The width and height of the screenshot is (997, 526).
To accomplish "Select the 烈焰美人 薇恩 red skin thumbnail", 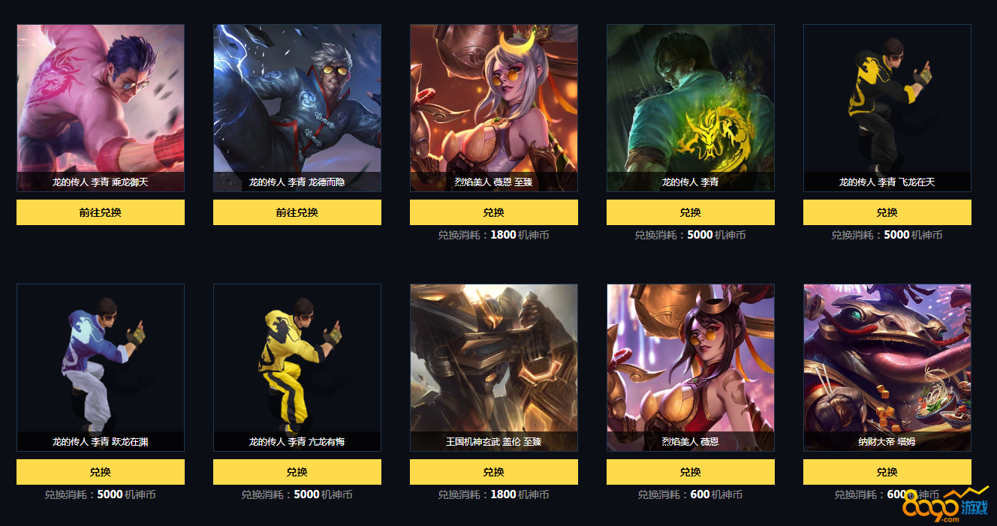I will coord(691,368).
